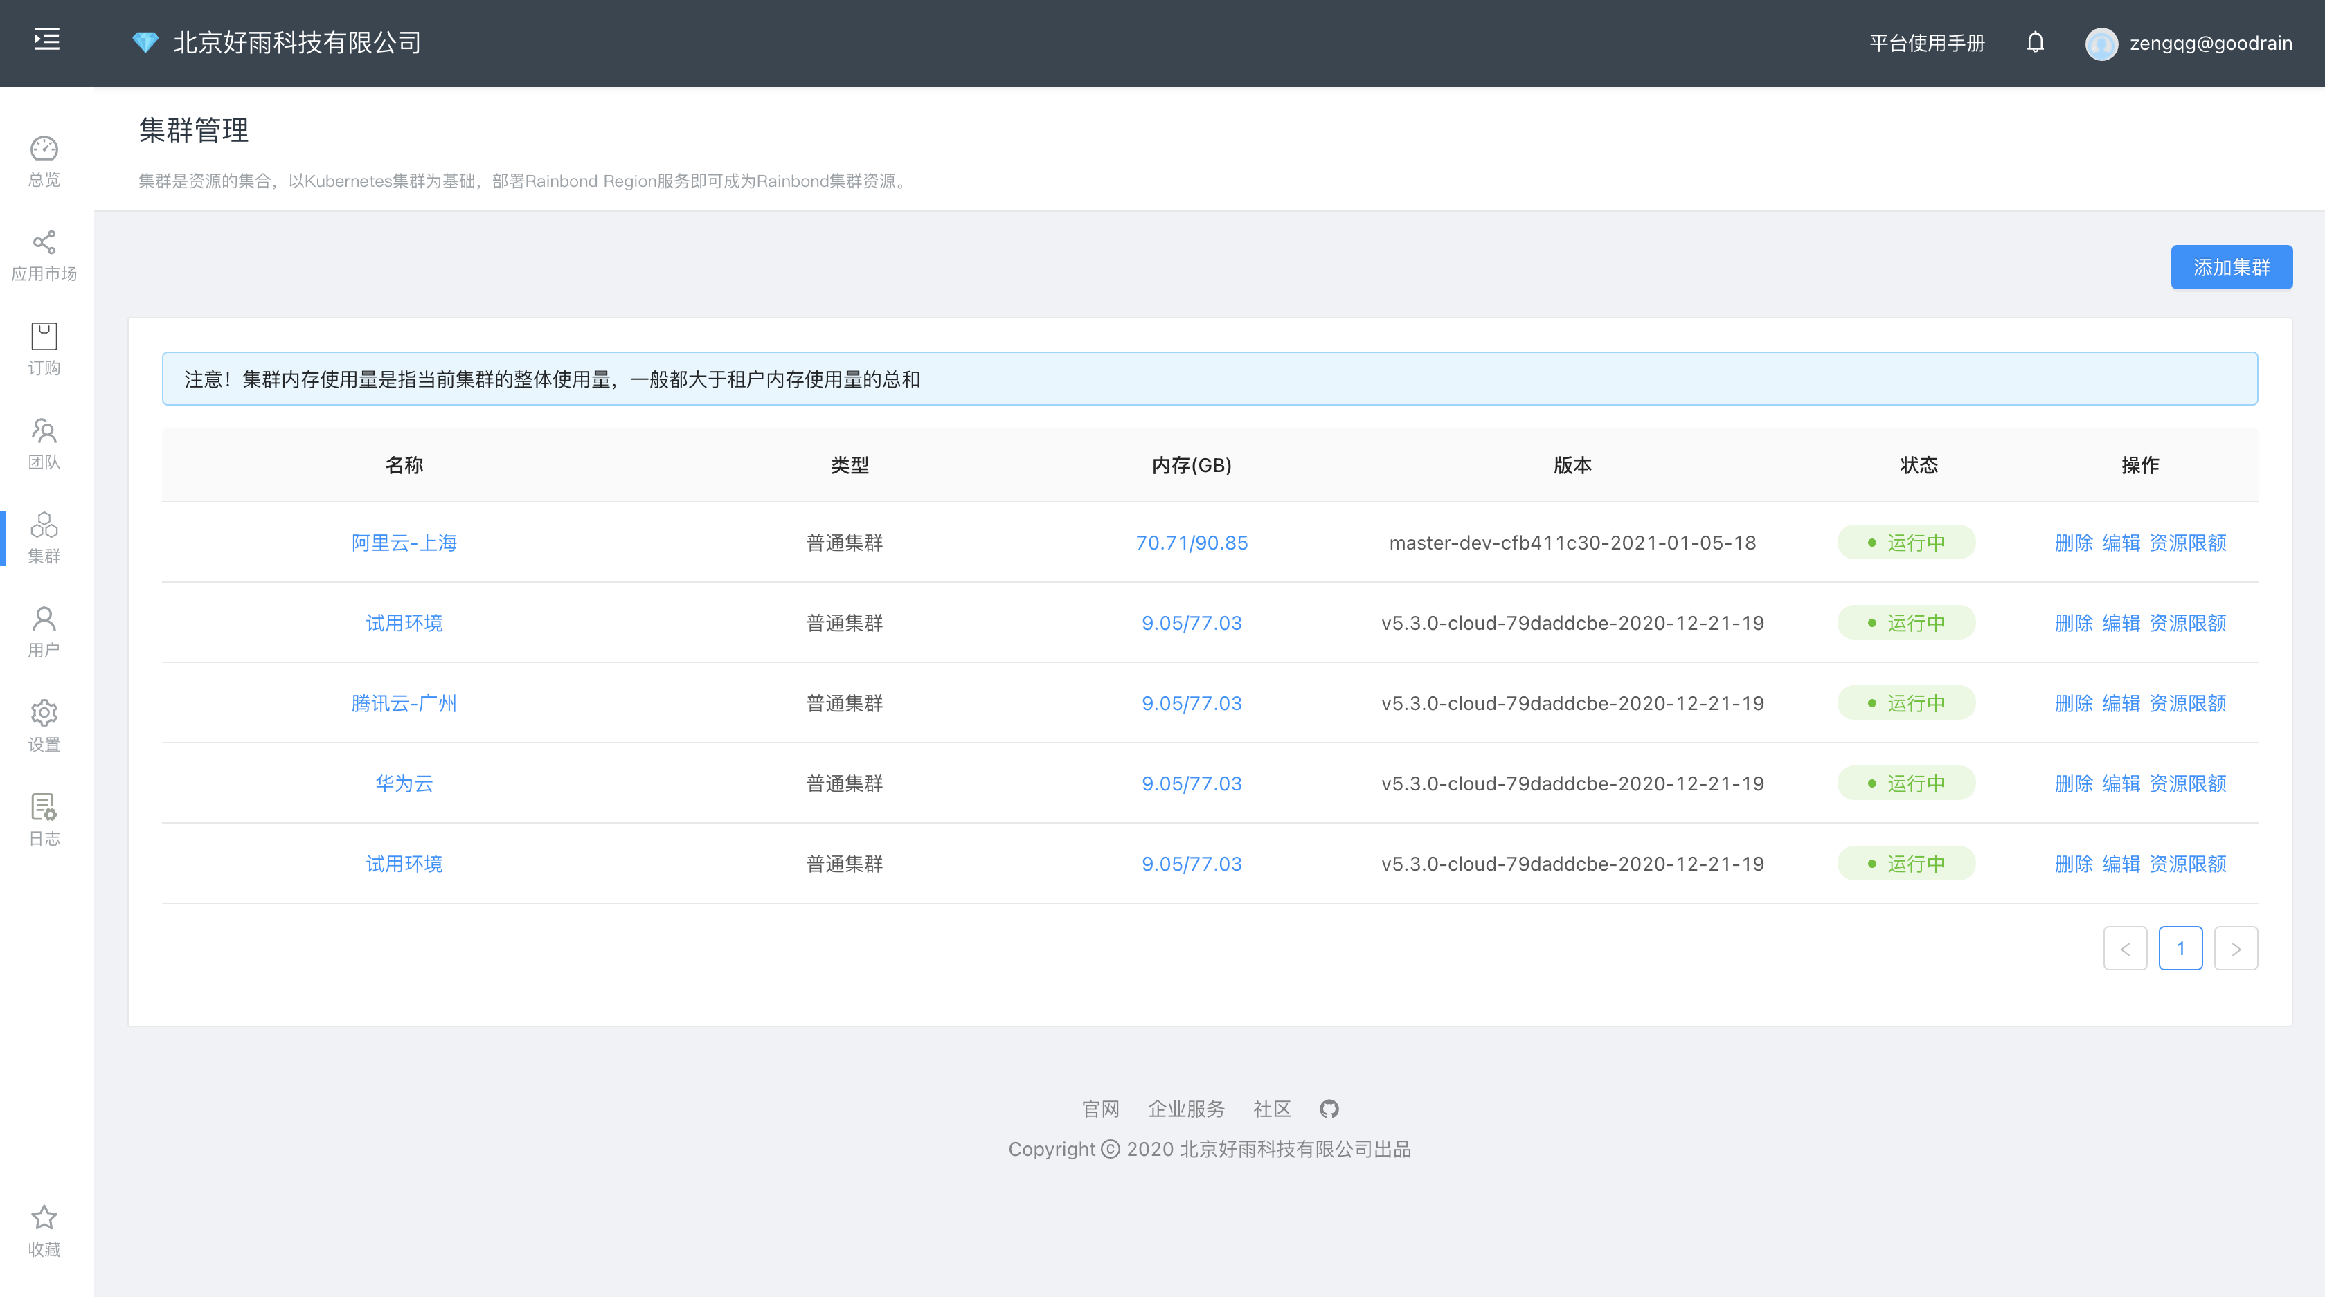Open 平台使用手册 link in header
Screen dimensions: 2325x1297
[1927, 44]
